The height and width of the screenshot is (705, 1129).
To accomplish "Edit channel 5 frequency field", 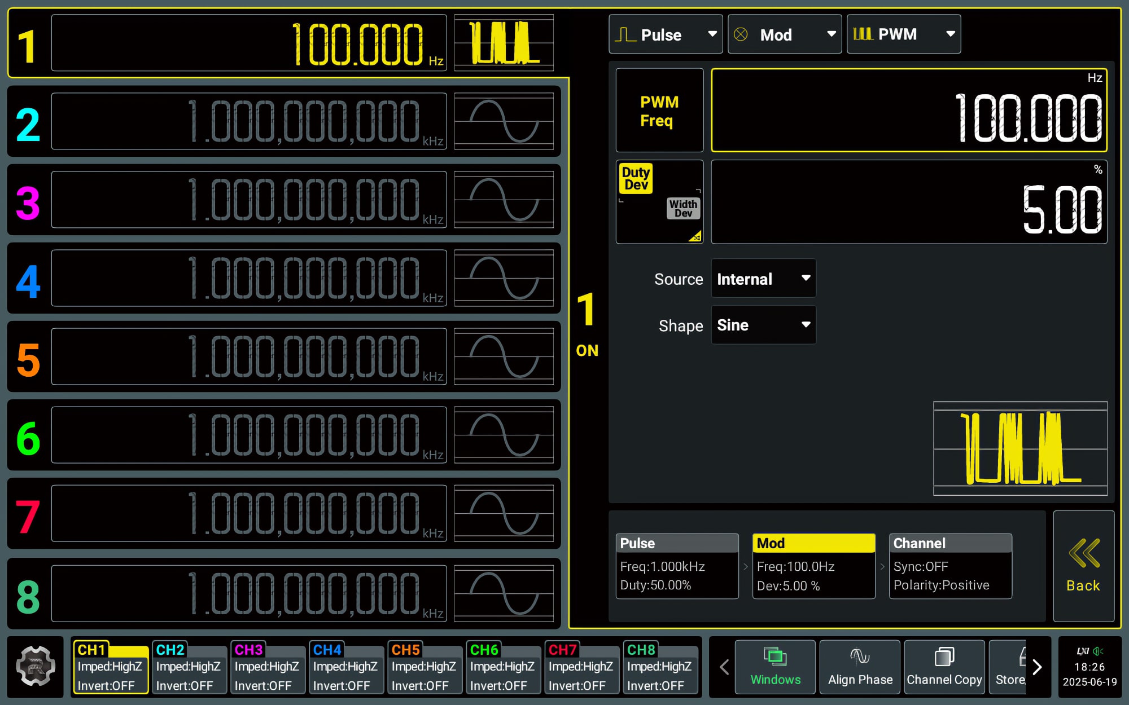I will pos(249,356).
